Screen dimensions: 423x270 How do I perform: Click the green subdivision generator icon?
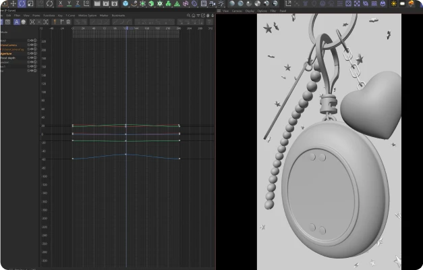point(143,3)
